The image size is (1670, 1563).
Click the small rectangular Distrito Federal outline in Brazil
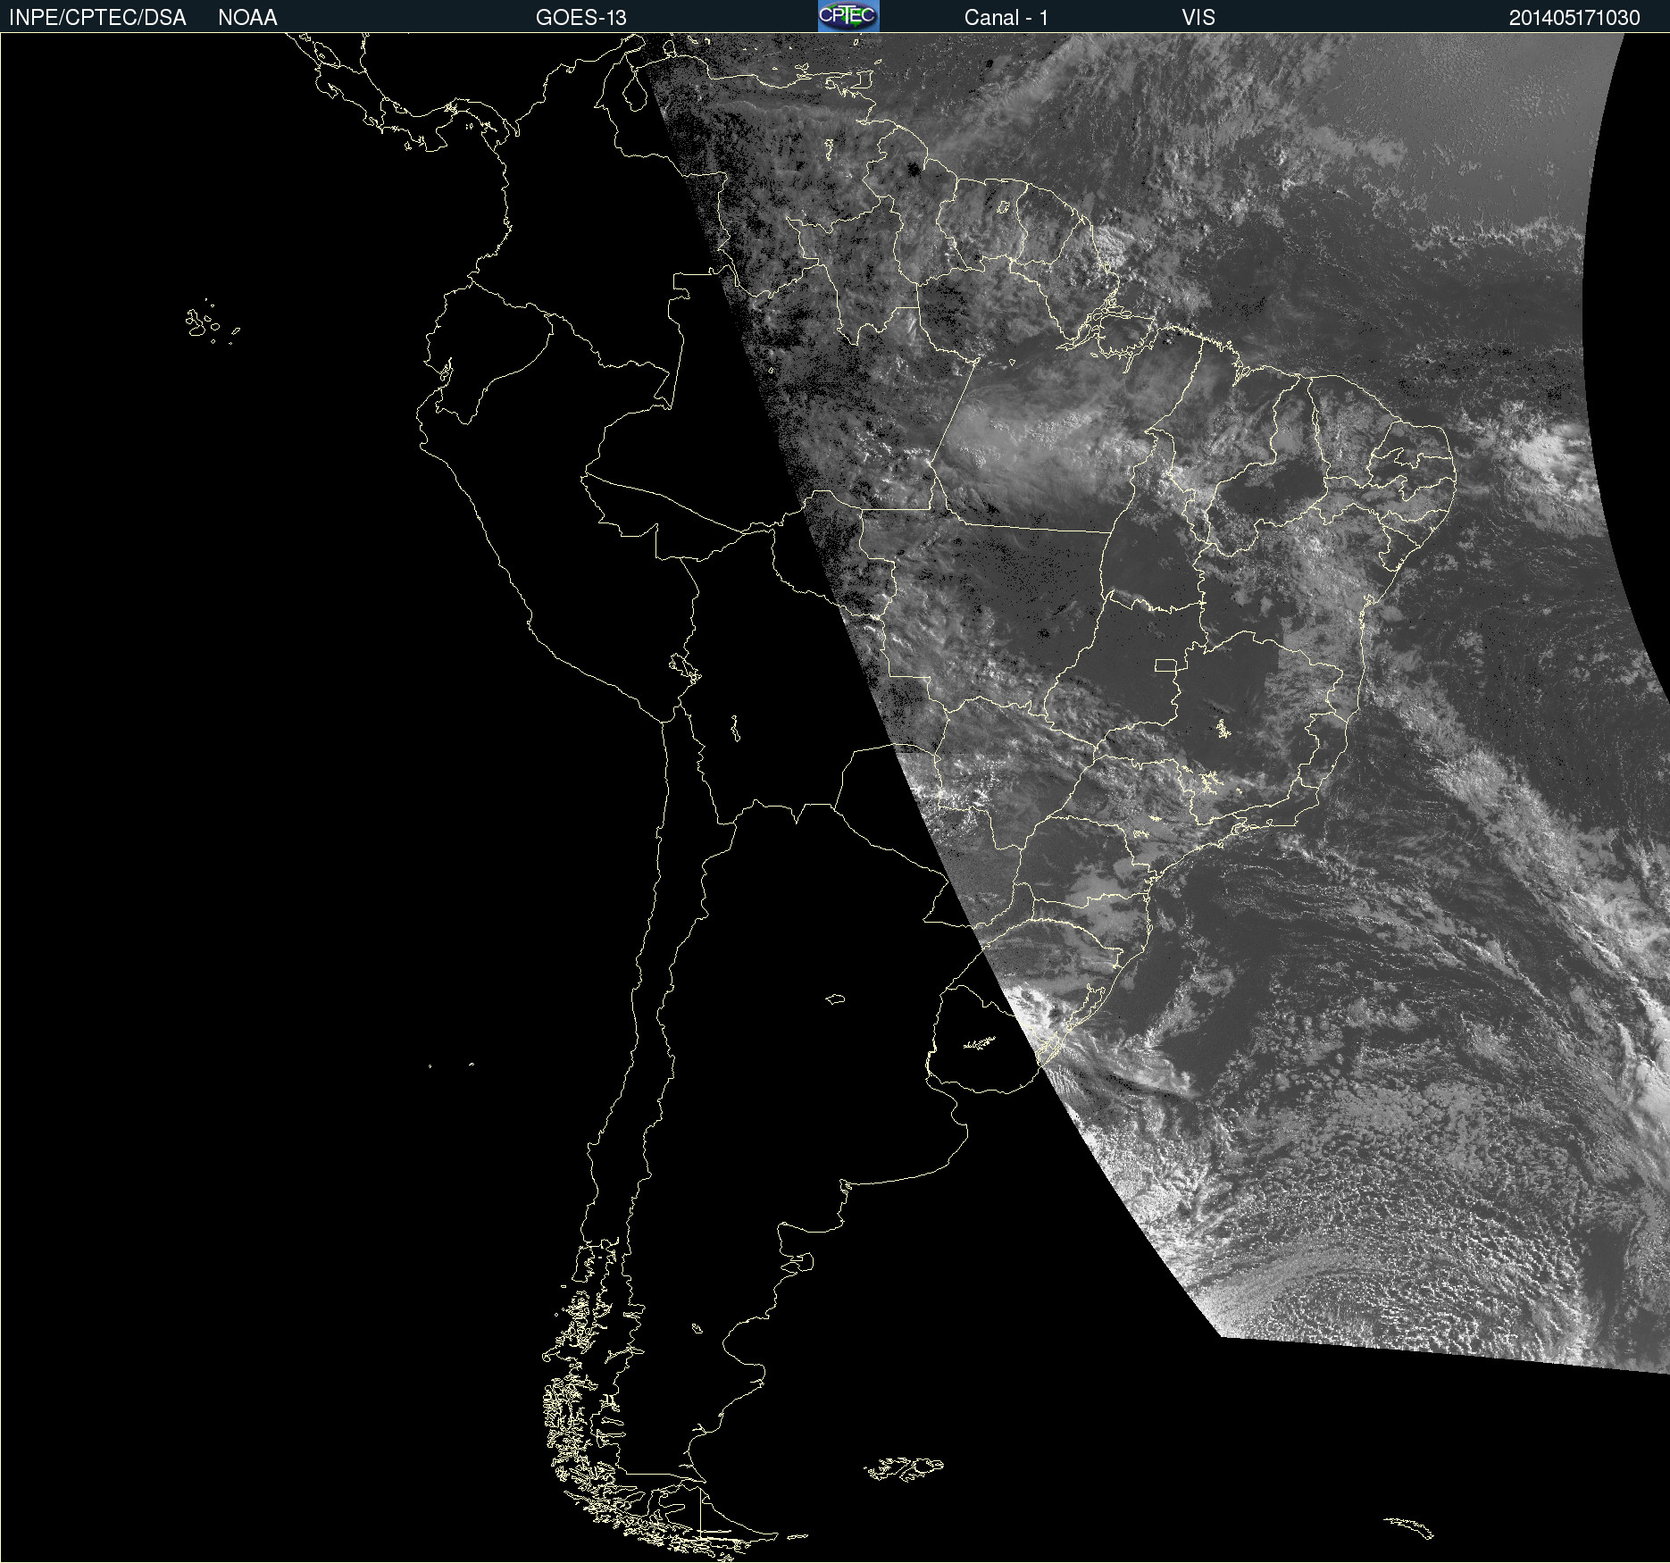1165,664
